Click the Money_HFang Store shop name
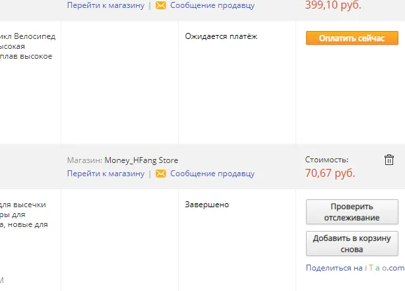Viewport: 405px width, 291px height. click(x=141, y=160)
